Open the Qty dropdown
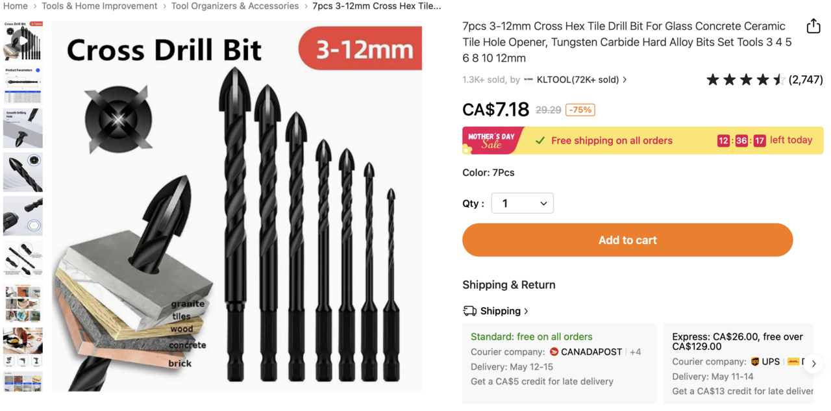The height and width of the screenshot is (411, 831). pos(522,203)
